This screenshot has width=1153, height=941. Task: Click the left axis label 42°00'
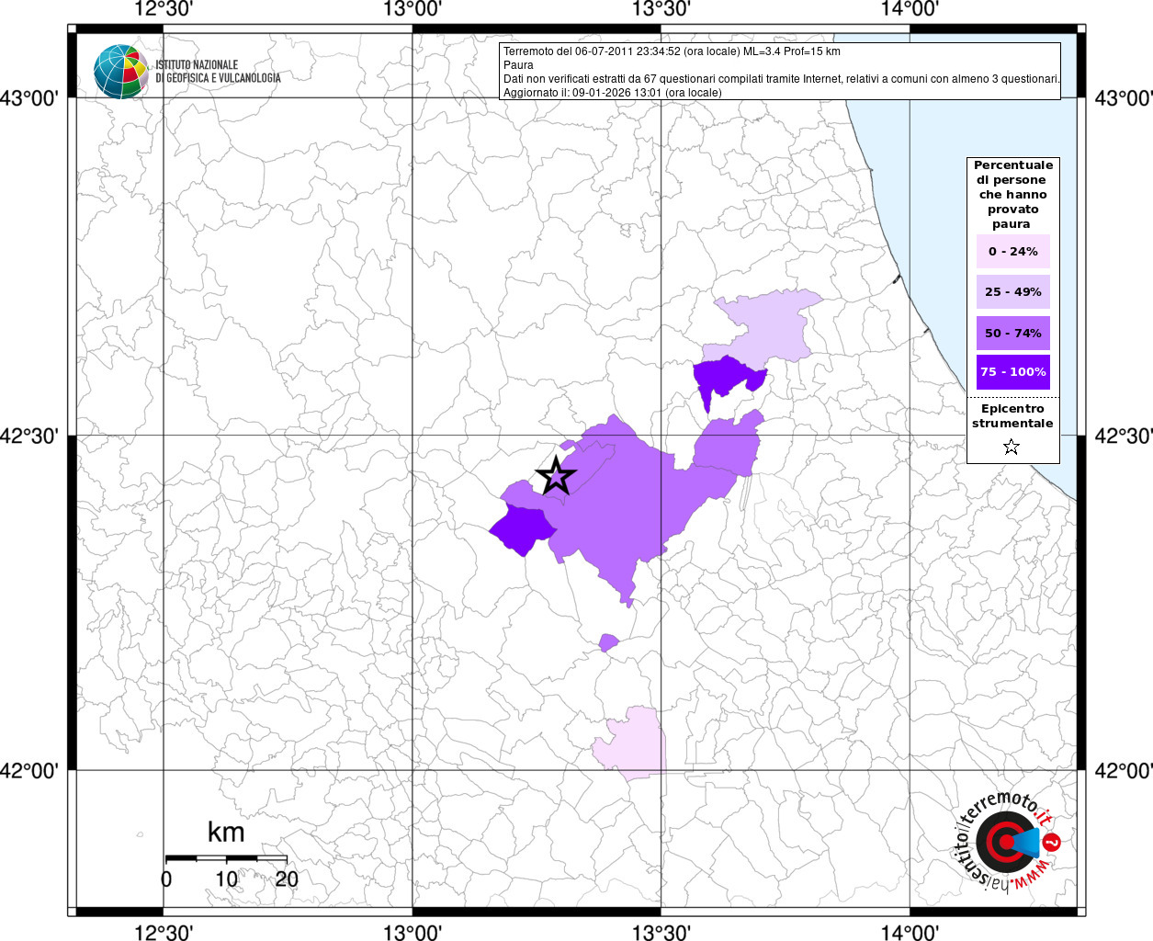pos(30,770)
